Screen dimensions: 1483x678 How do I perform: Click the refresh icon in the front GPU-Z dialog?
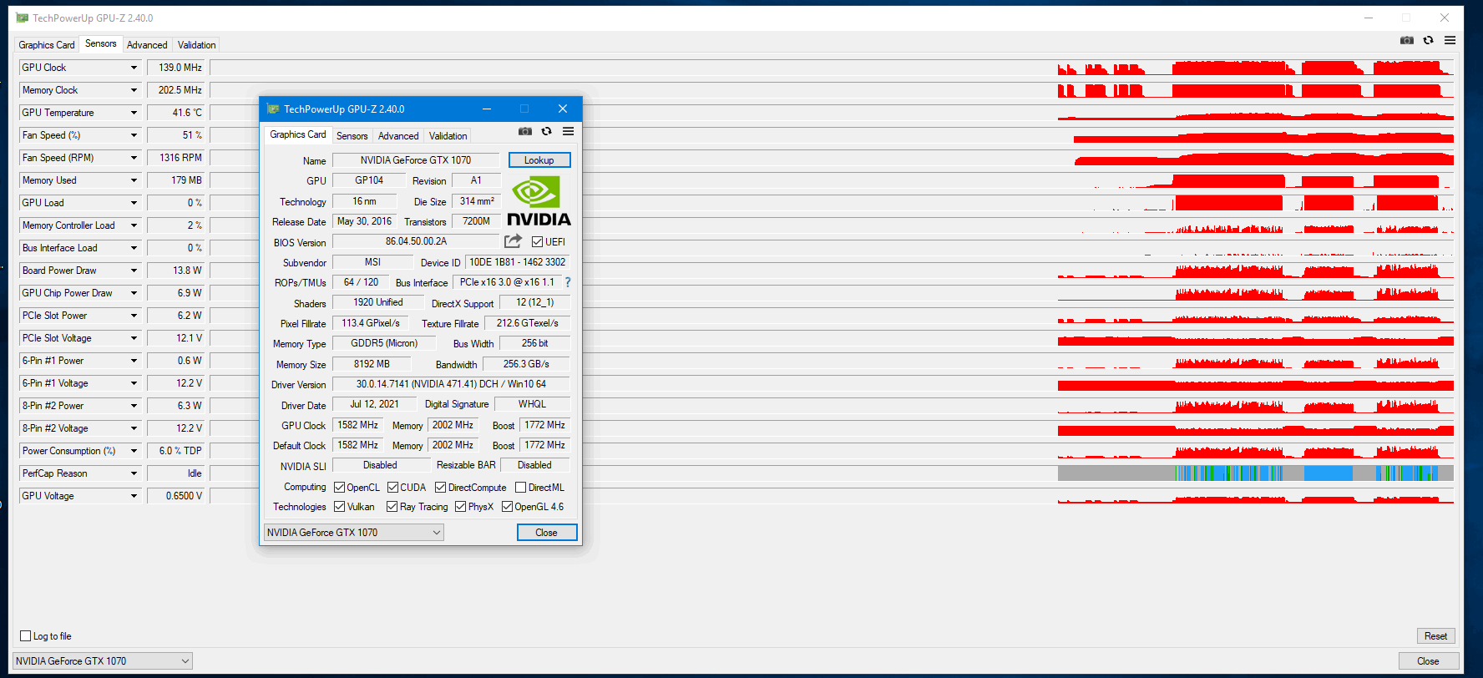546,131
